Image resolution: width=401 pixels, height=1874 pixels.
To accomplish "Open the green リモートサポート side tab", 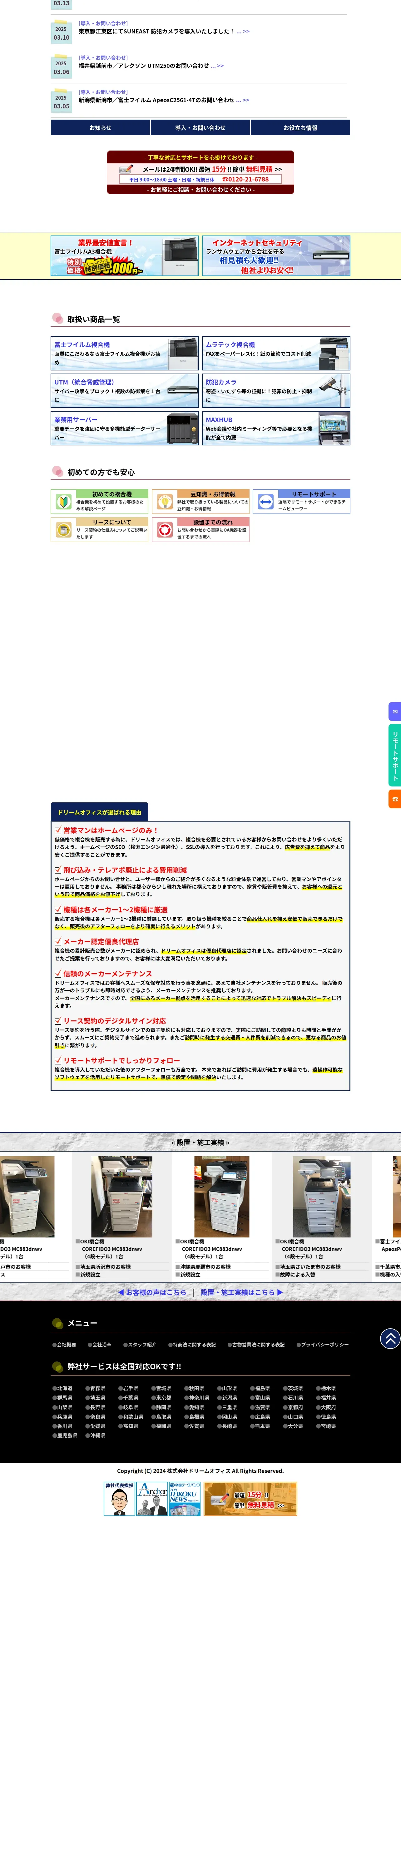I will pyautogui.click(x=394, y=755).
